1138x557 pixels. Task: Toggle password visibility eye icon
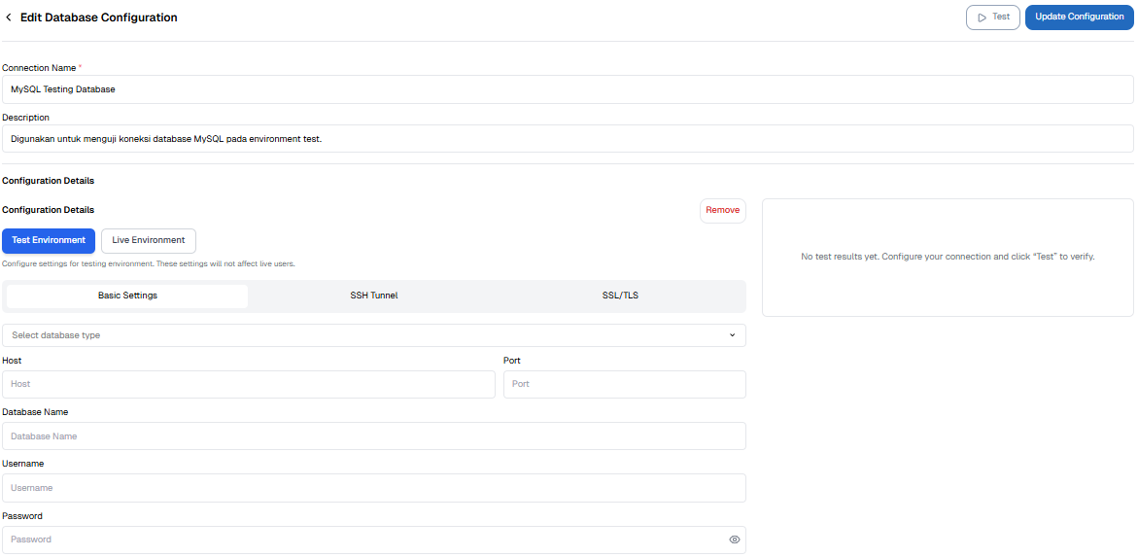tap(734, 540)
